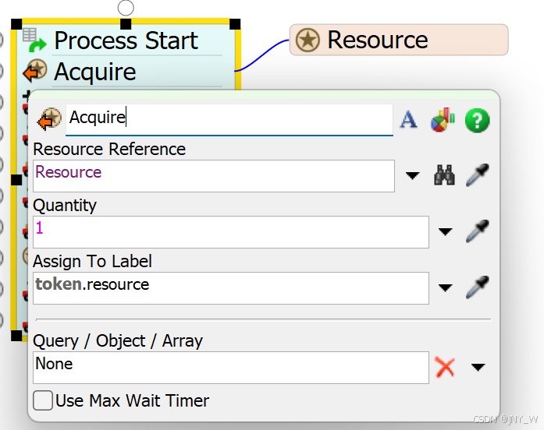Use eyedropper for Assign To Label
The width and height of the screenshot is (544, 430).
[x=477, y=287]
